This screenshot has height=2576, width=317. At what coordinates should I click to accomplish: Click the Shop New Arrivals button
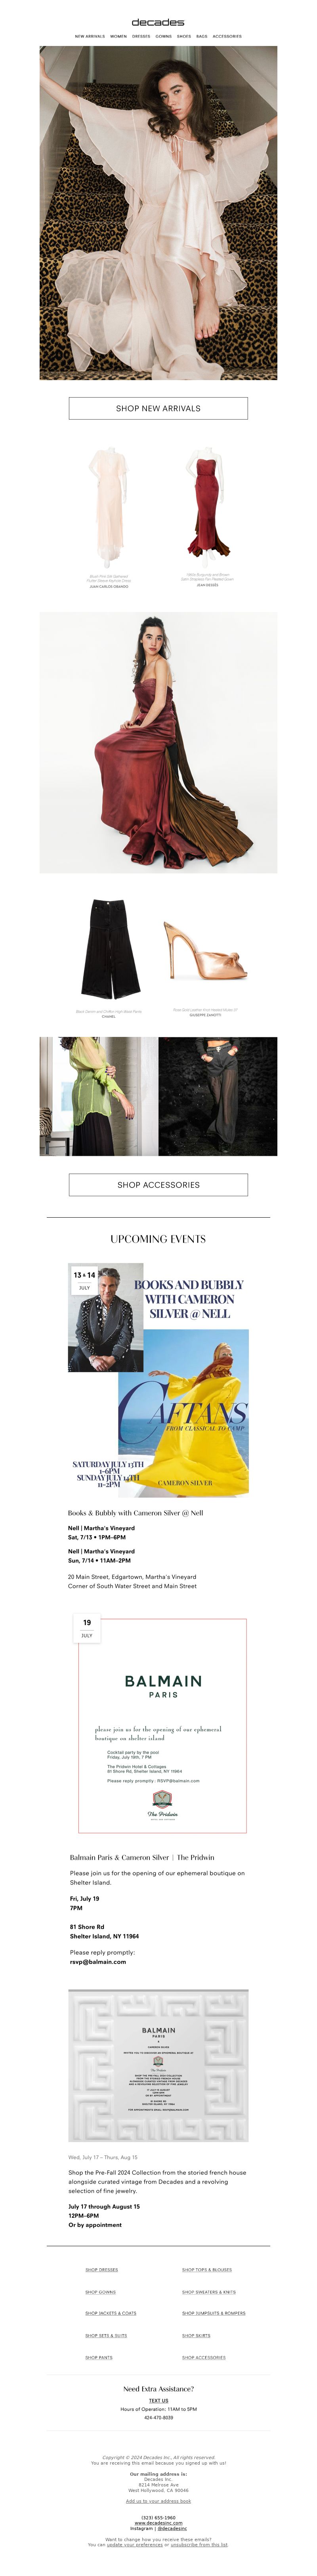(158, 408)
